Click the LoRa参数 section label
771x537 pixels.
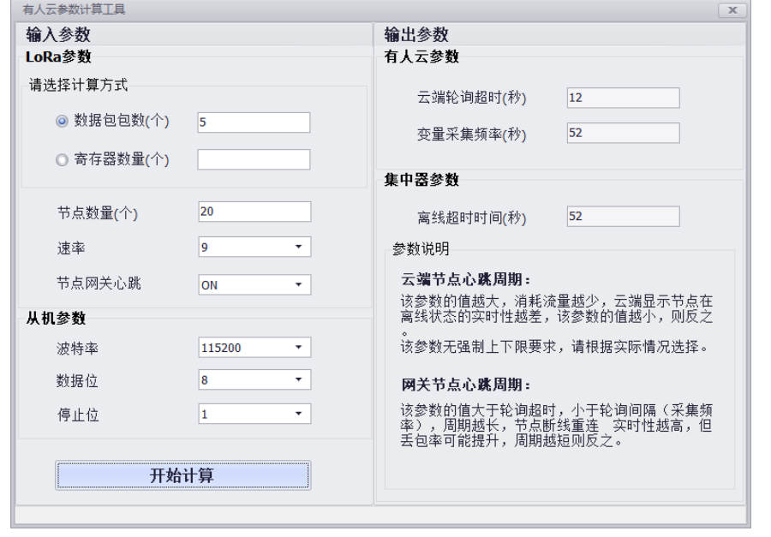(x=58, y=57)
